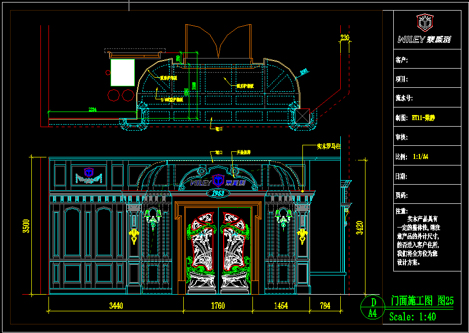Select the right yellow ornament on the column
This screenshot has height=333, width=469.
pyautogui.click(x=303, y=234)
